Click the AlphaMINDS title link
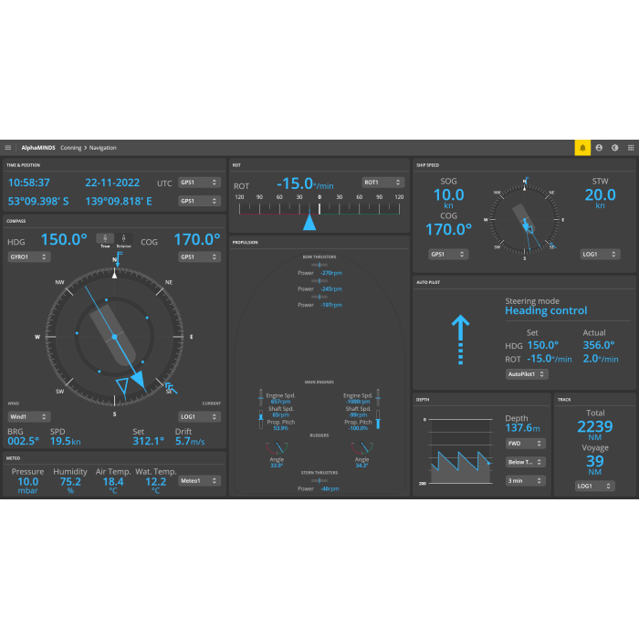The image size is (639, 639). tap(37, 147)
